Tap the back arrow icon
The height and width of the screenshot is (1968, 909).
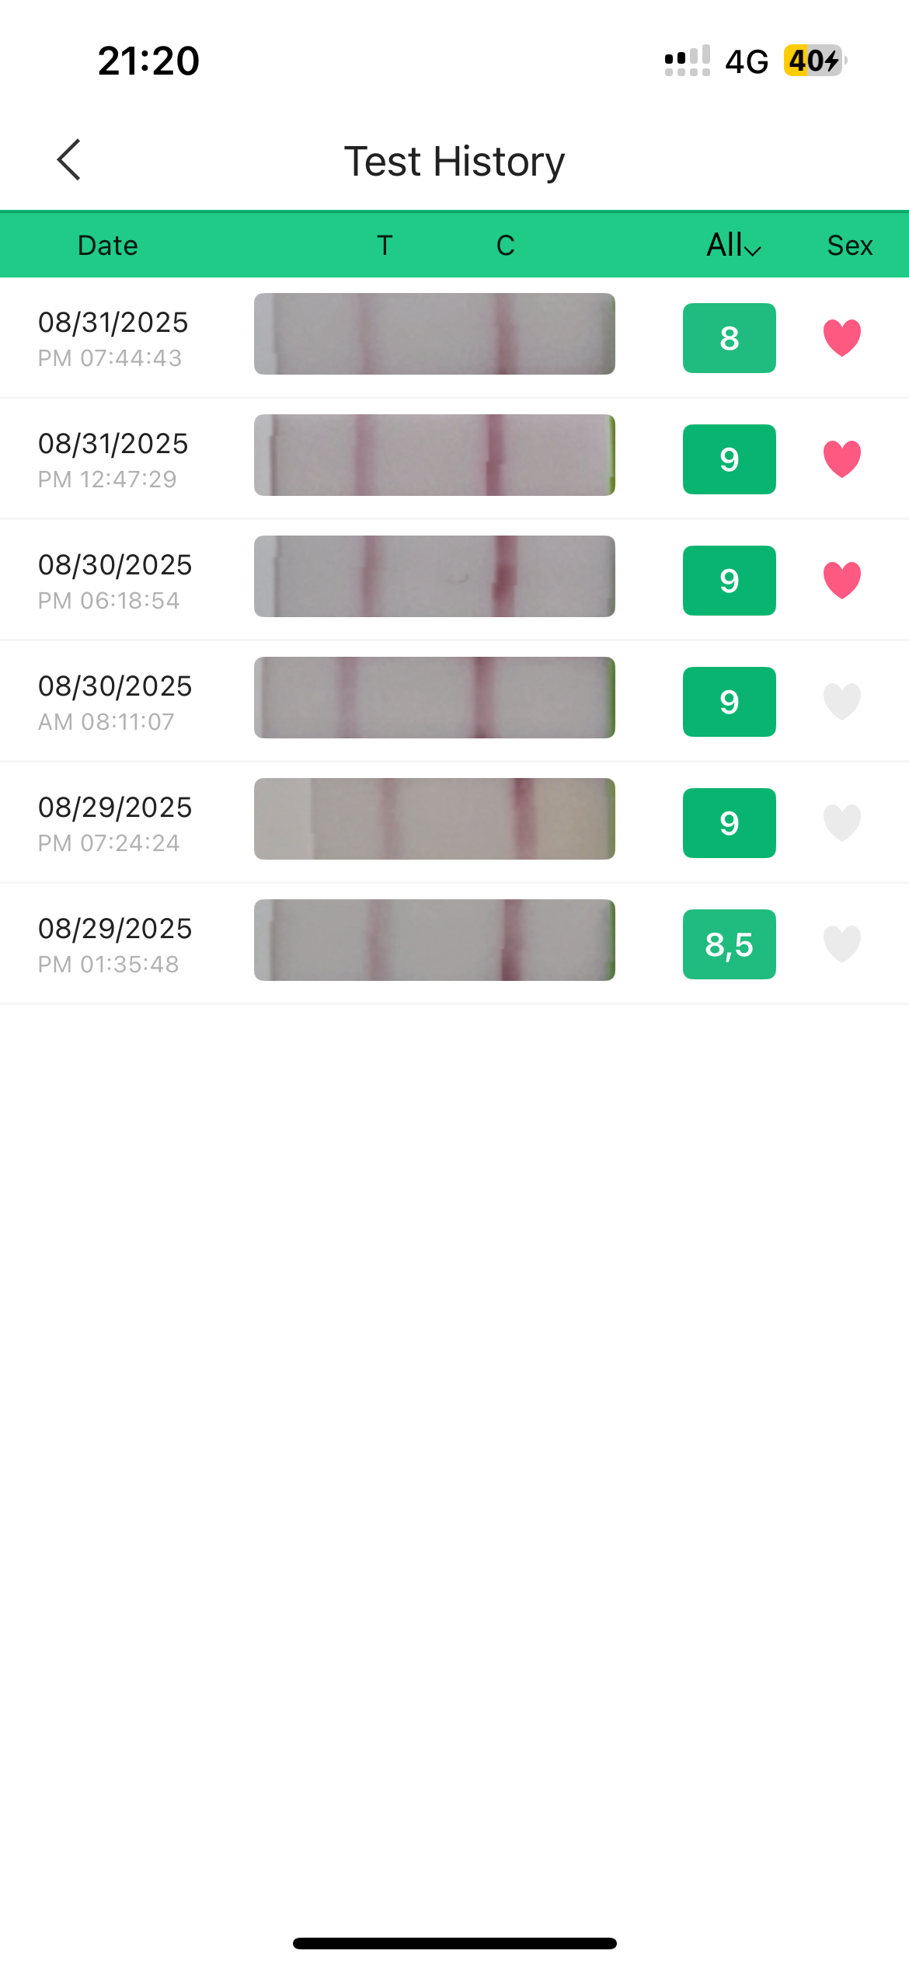click(69, 160)
